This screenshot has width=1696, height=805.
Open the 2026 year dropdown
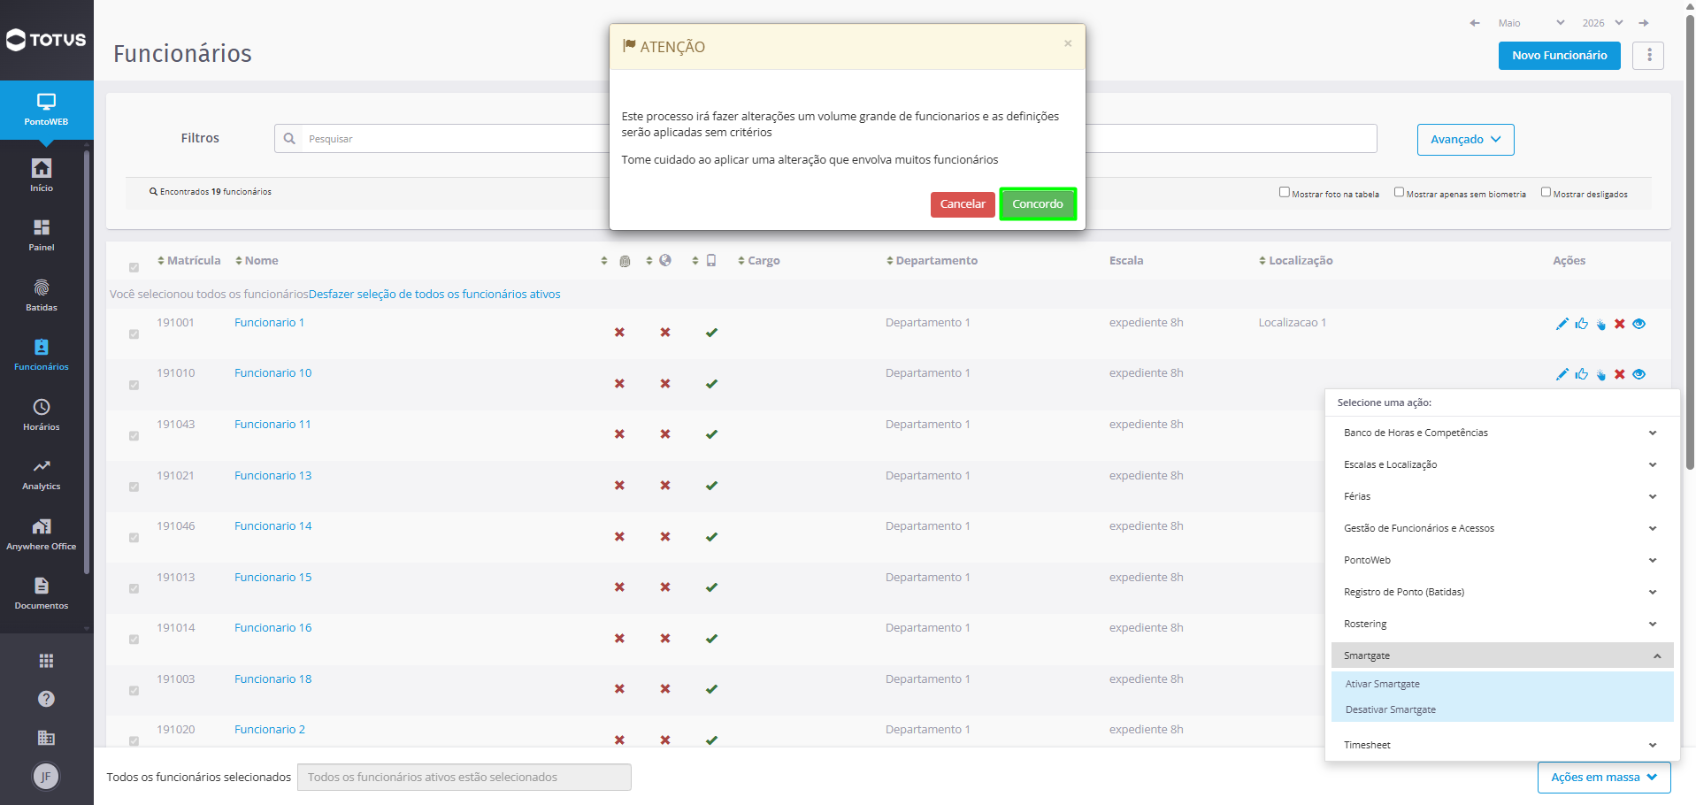click(x=1602, y=23)
